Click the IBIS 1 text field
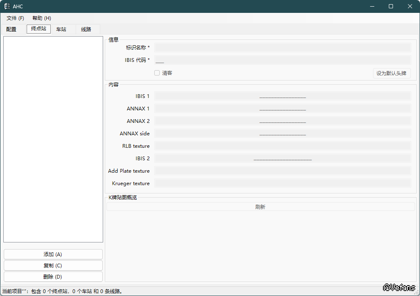 tap(282, 96)
